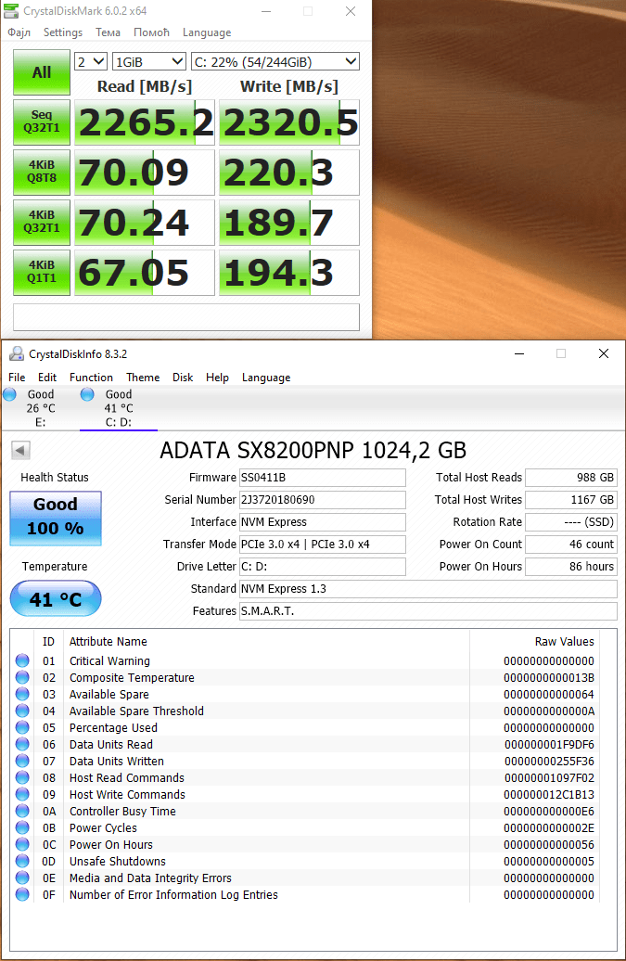626x961 pixels.
Task: Click the Total Host Reads value 988 GB
Action: point(571,478)
